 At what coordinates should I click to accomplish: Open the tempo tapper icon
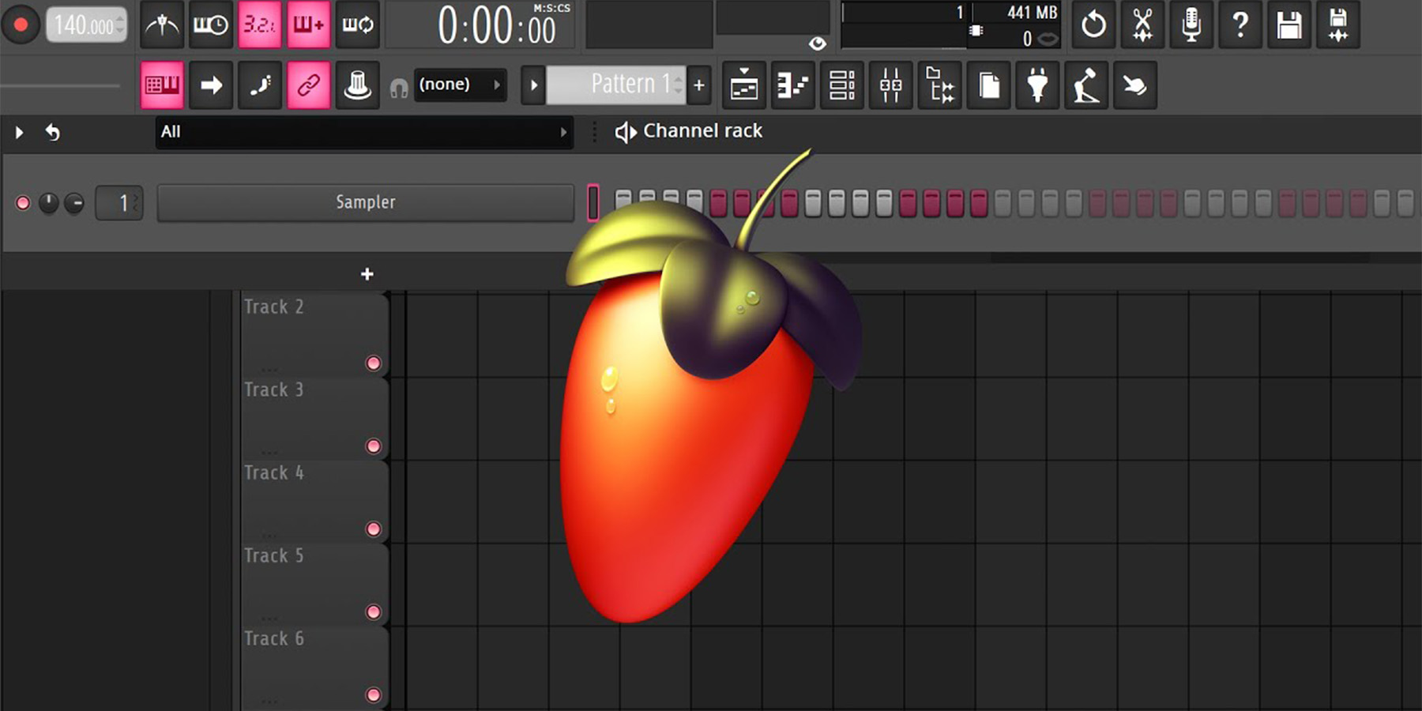pyautogui.click(x=1086, y=85)
